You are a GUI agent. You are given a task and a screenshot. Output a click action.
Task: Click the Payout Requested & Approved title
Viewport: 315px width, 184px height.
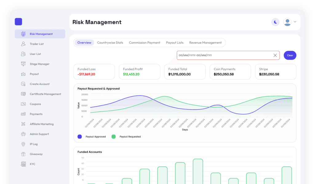pyautogui.click(x=98, y=89)
